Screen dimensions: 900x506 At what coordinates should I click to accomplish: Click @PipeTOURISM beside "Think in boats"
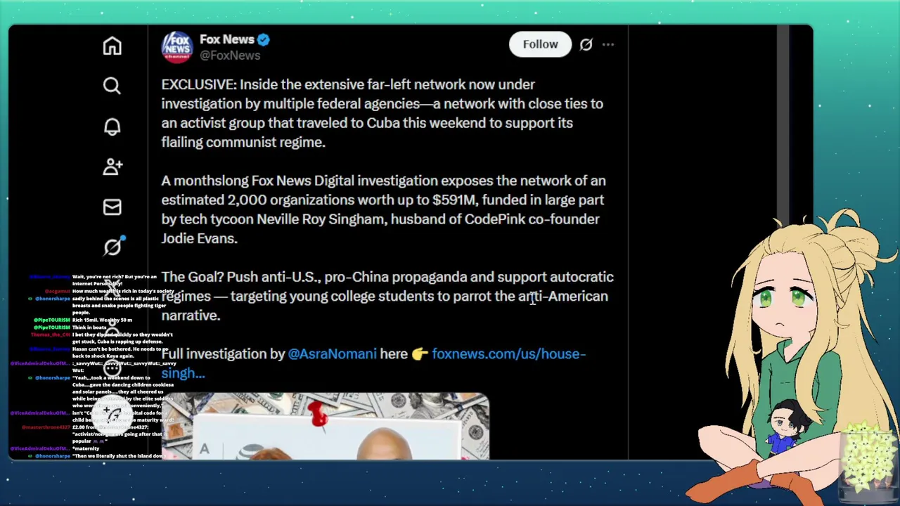click(52, 327)
